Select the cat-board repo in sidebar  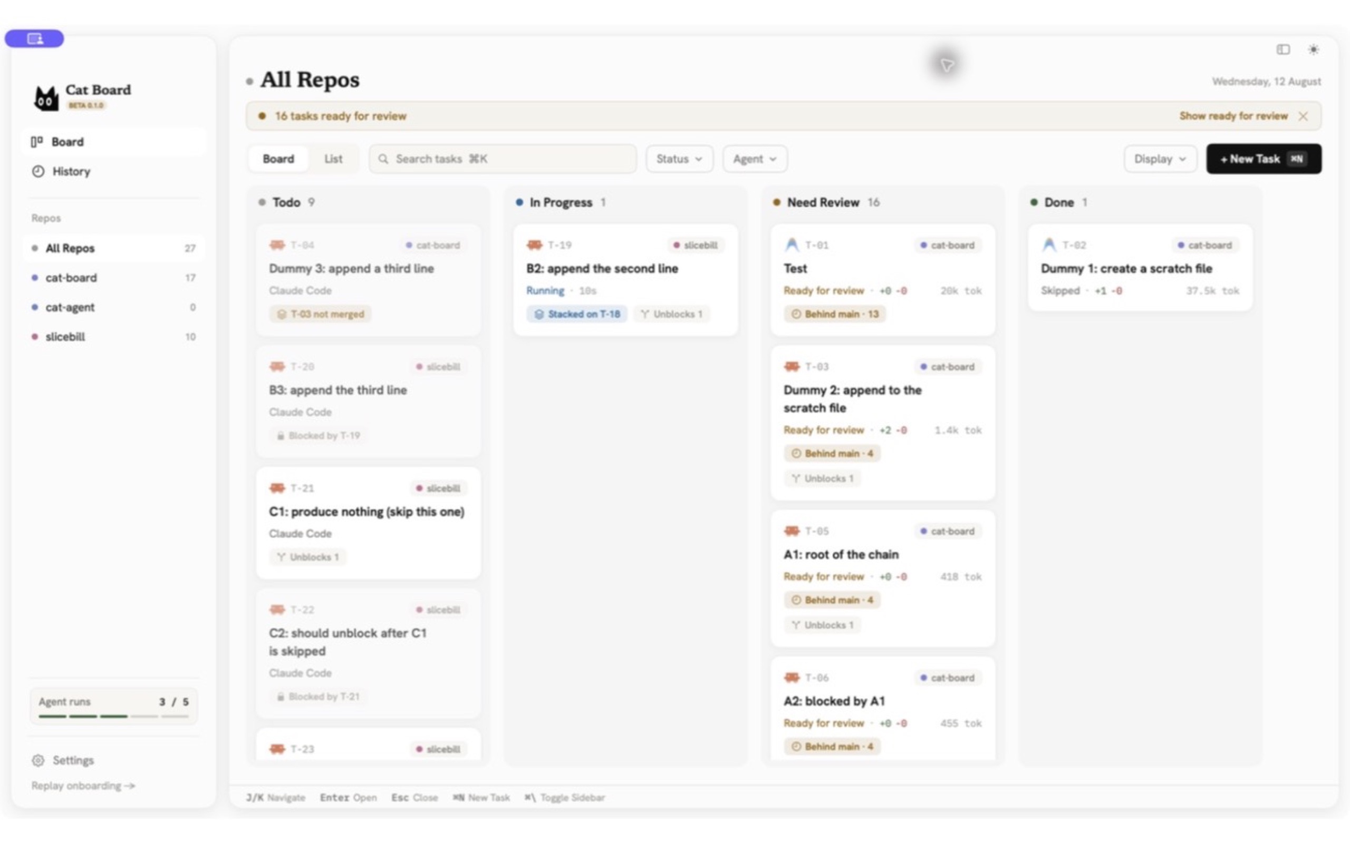coord(114,278)
